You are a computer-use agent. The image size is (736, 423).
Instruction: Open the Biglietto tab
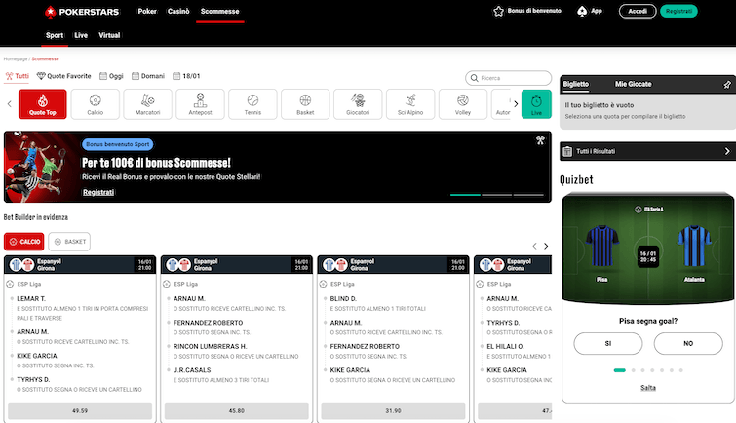tap(576, 84)
